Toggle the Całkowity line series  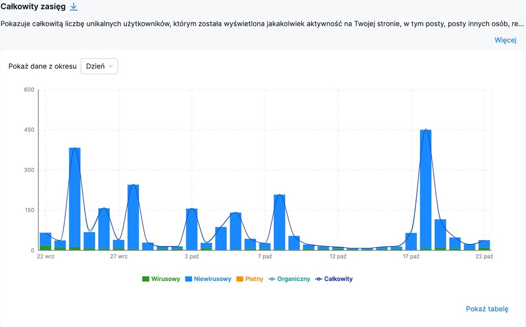click(x=334, y=279)
